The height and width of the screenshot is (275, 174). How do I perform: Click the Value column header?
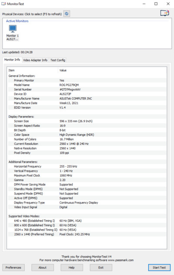pos(112,70)
